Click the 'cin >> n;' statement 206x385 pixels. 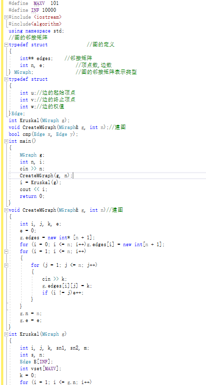click(32, 169)
